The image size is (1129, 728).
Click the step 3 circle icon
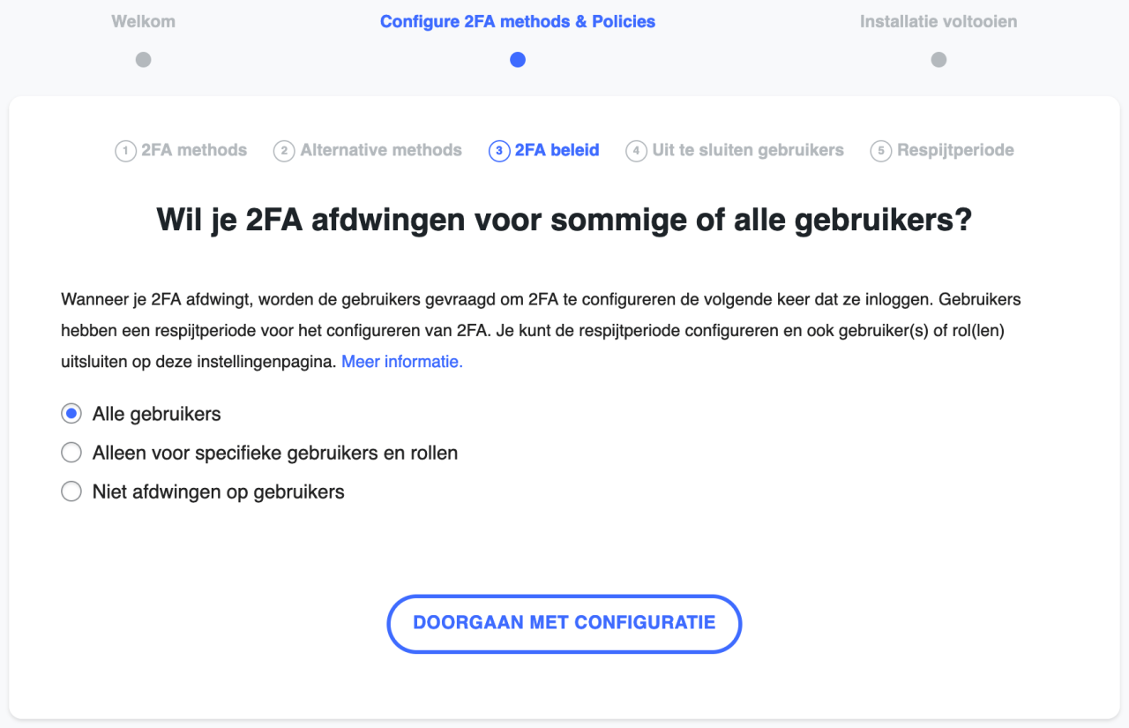pyautogui.click(x=499, y=151)
